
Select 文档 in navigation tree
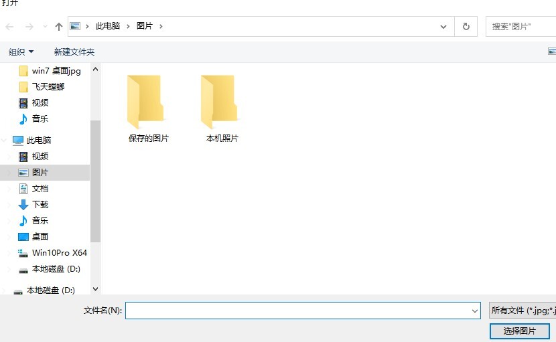click(x=40, y=189)
